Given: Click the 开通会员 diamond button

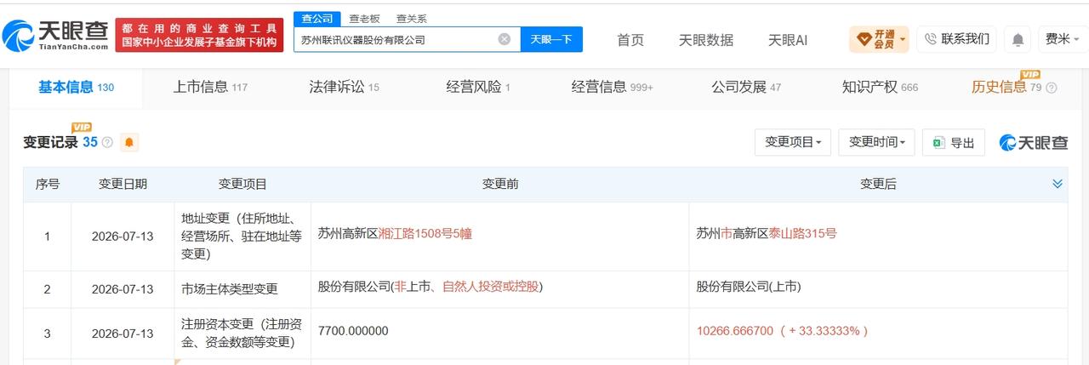Looking at the screenshot, I should [879, 39].
